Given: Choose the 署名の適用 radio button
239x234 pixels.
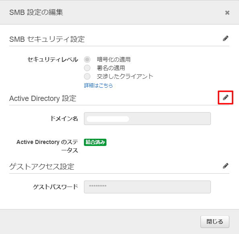Looking at the screenshot, I should click(x=87, y=68).
